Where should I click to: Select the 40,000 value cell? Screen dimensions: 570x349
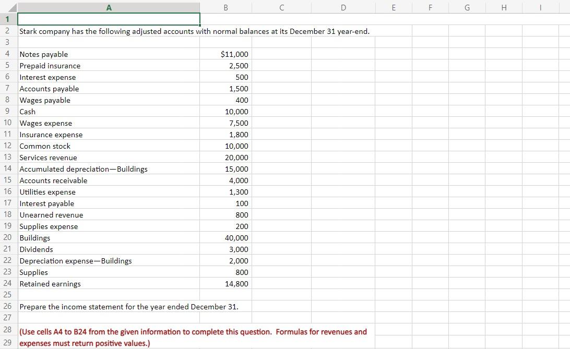pos(225,238)
